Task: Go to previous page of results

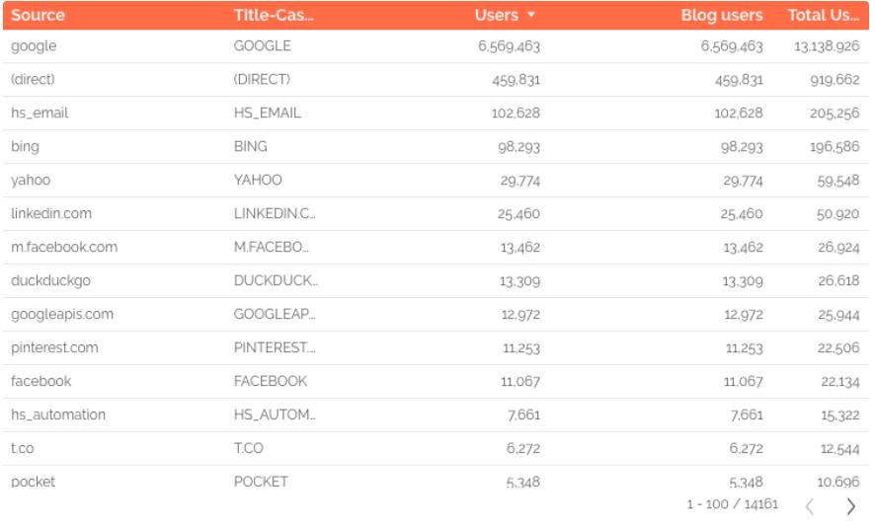Action: (x=810, y=506)
